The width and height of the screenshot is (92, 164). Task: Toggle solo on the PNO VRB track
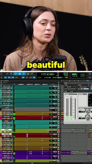click(5, 136)
